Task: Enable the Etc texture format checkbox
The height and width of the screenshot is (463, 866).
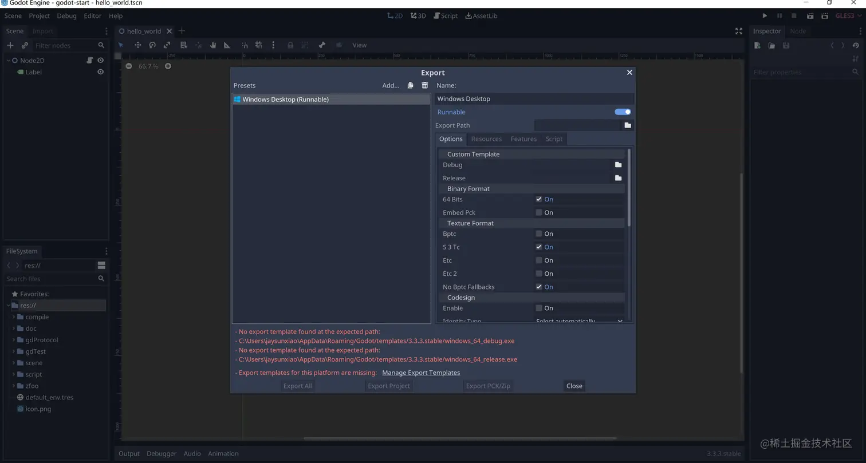Action: [539, 260]
